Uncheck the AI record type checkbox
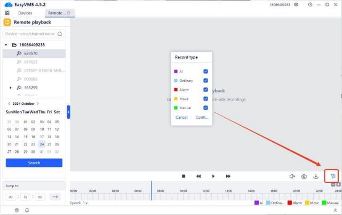 (x=205, y=71)
